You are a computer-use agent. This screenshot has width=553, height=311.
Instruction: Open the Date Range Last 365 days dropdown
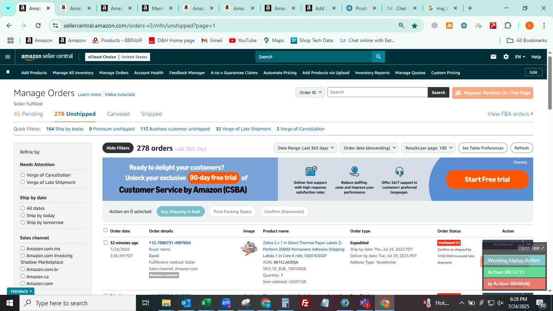(305, 148)
